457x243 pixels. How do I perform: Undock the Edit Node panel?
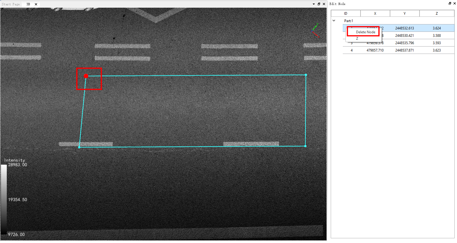tap(450, 4)
